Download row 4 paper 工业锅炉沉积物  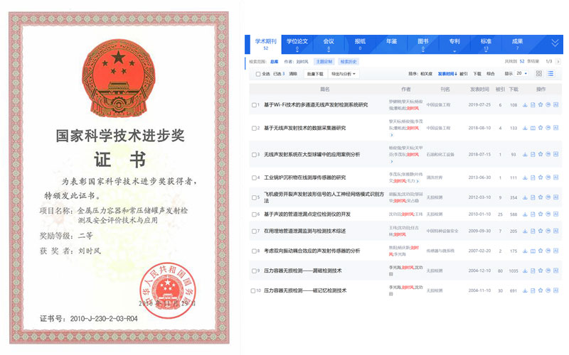pyautogui.click(x=525, y=177)
